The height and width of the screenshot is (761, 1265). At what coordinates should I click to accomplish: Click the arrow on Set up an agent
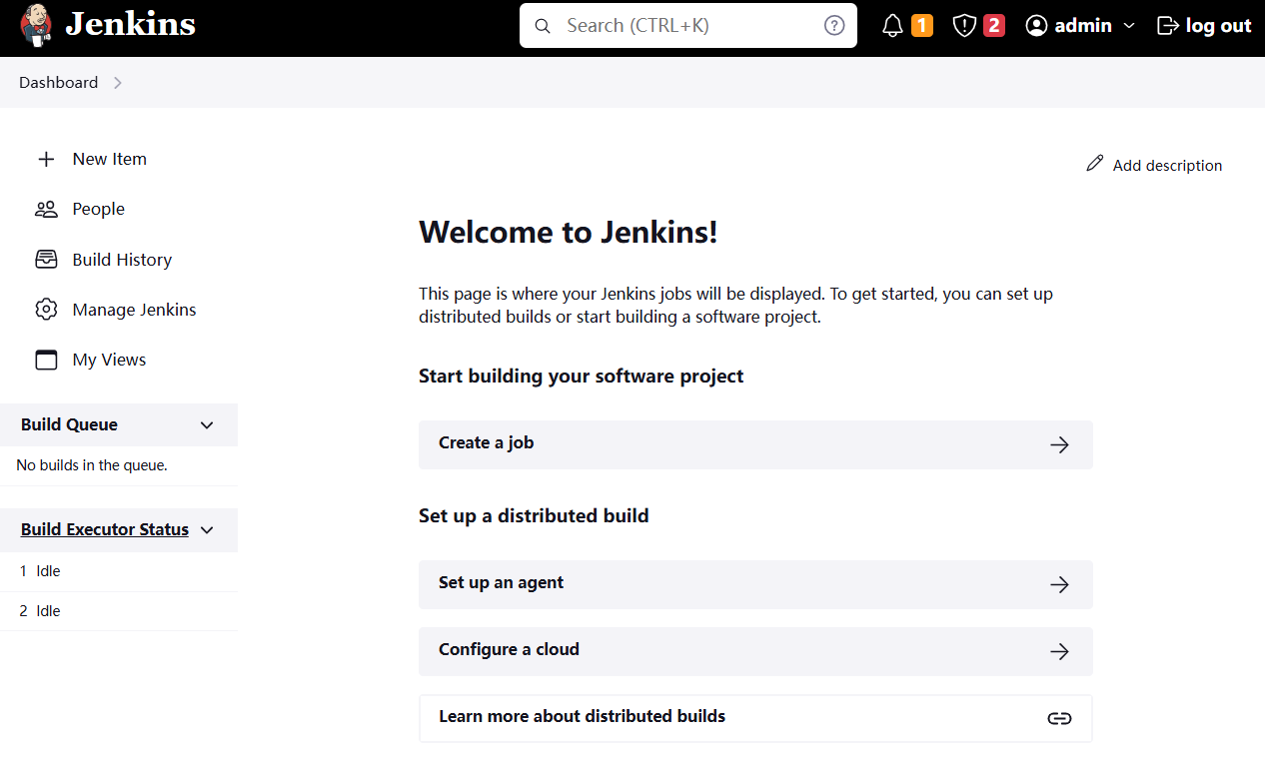pyautogui.click(x=1059, y=585)
